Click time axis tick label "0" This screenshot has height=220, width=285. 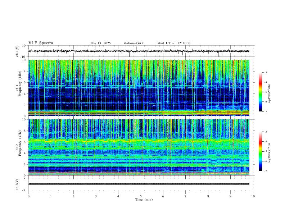click(x=28, y=196)
